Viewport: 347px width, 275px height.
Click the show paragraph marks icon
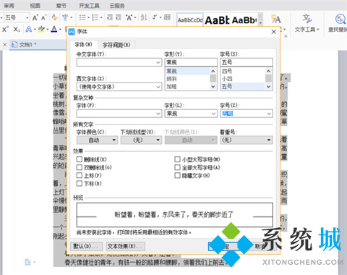pyautogui.click(x=155, y=17)
